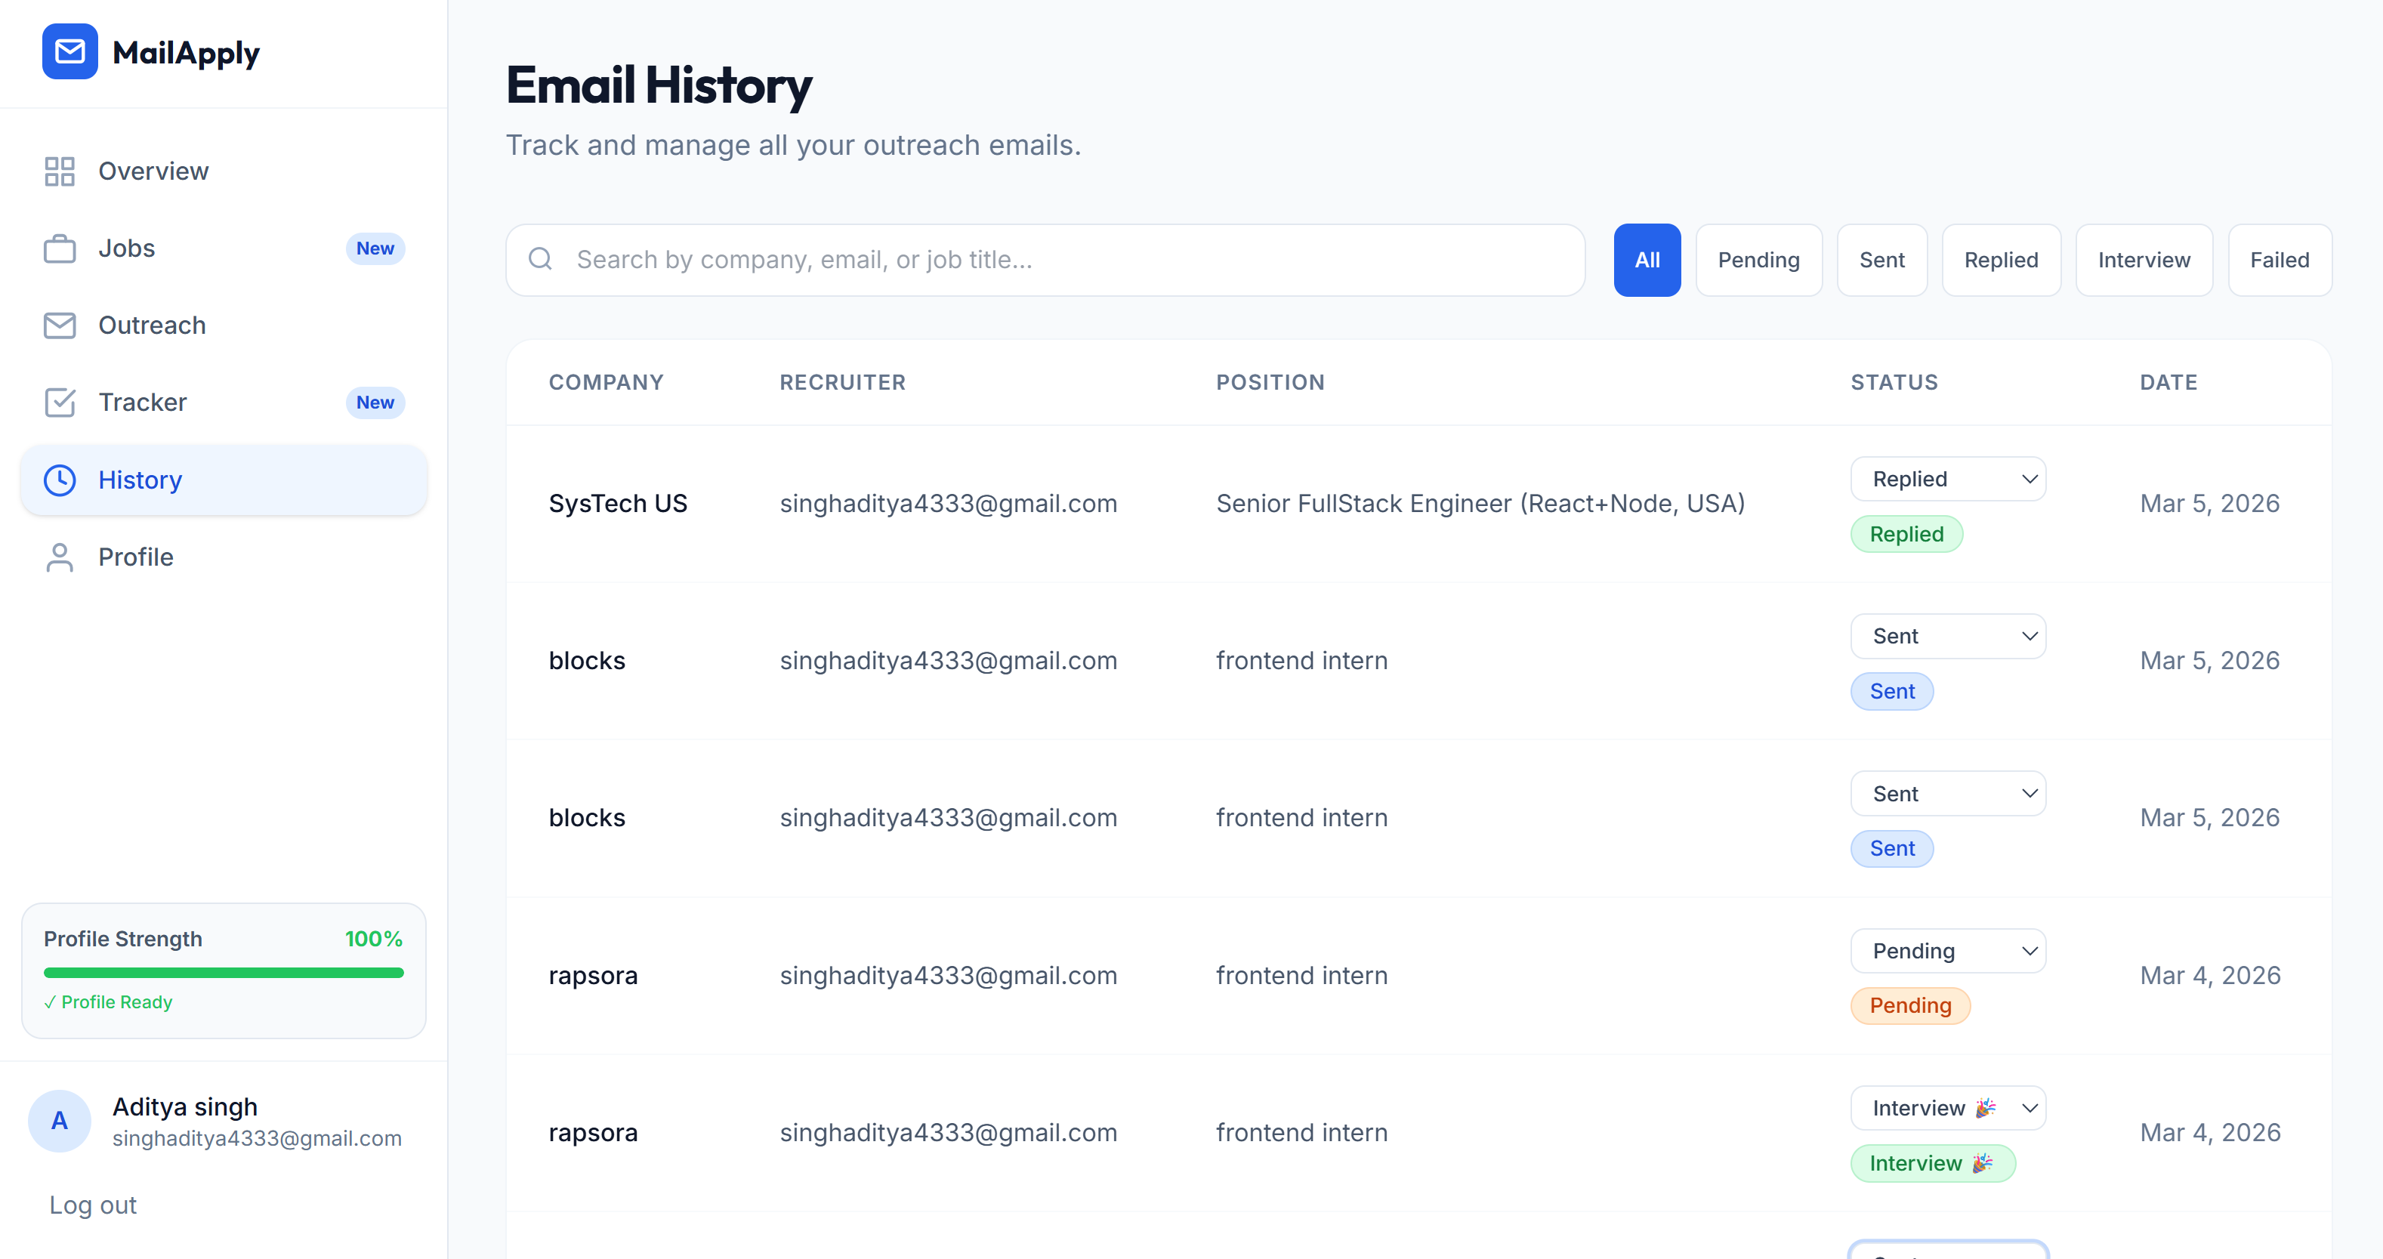Toggle the Replied filter
Image resolution: width=2383 pixels, height=1259 pixels.
click(x=2001, y=259)
